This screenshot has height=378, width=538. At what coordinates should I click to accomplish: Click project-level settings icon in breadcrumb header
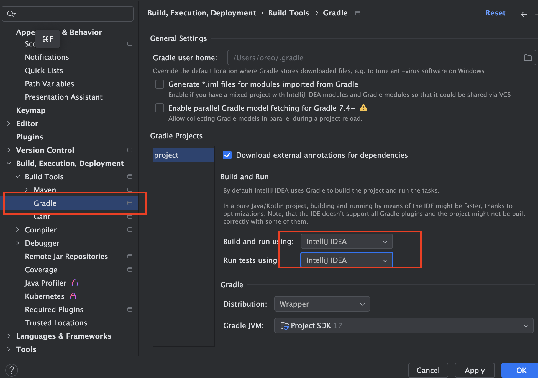coord(357,13)
